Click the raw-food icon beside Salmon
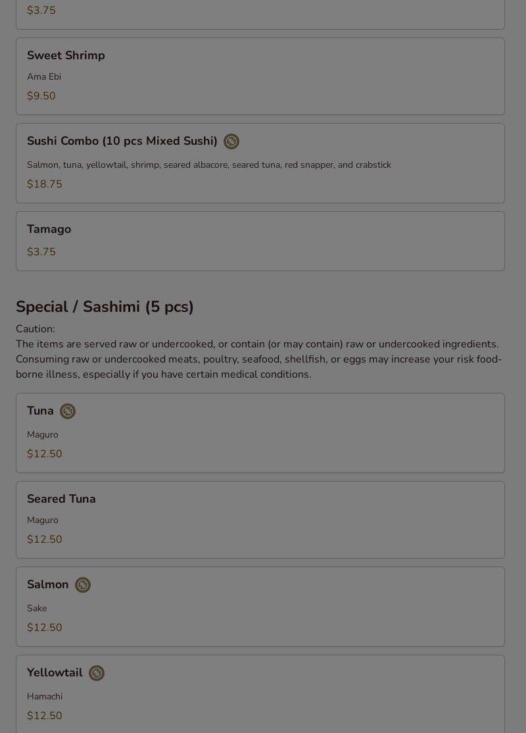The image size is (526, 733). click(83, 585)
